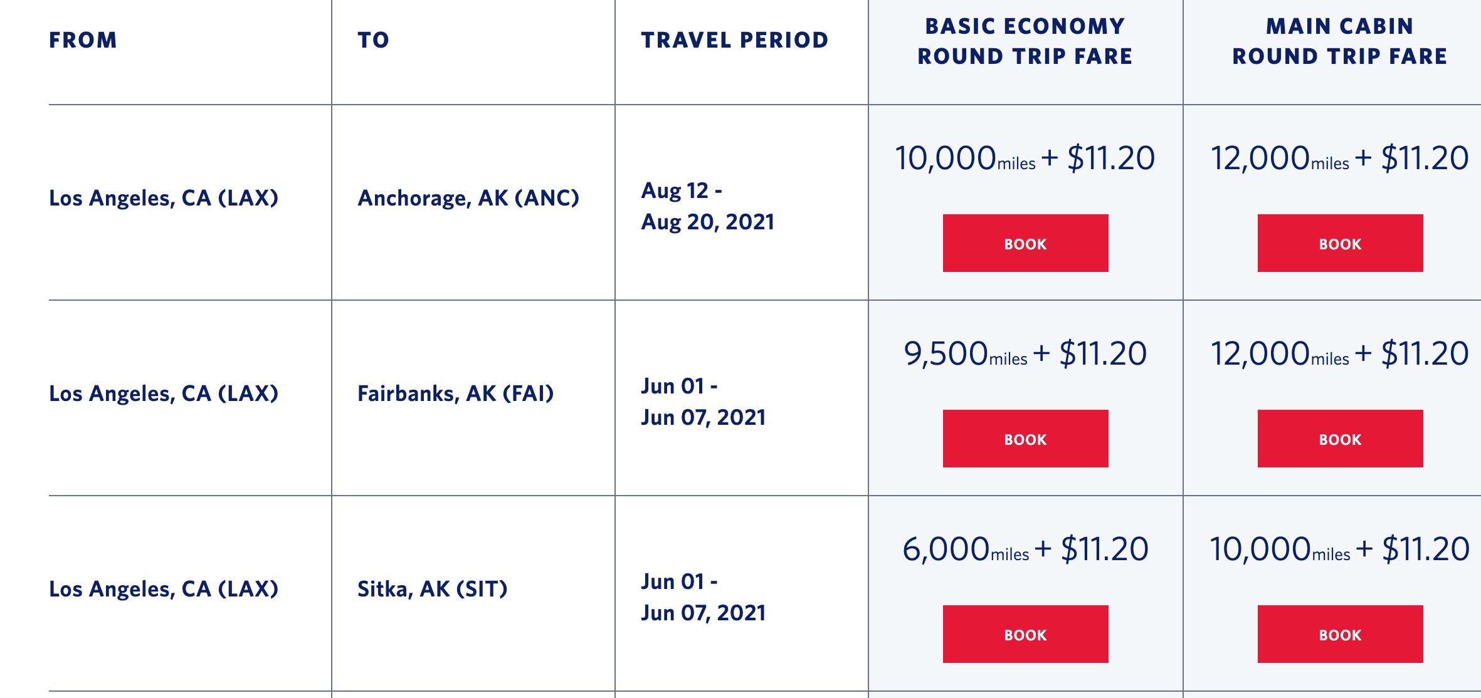Click Basic Economy Round Trip Fare header
Viewport: 1481px width, 698px height.
[x=1025, y=41]
